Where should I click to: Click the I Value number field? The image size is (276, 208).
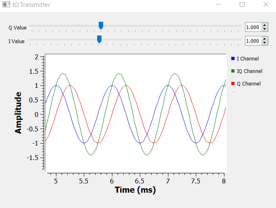pos(253,41)
